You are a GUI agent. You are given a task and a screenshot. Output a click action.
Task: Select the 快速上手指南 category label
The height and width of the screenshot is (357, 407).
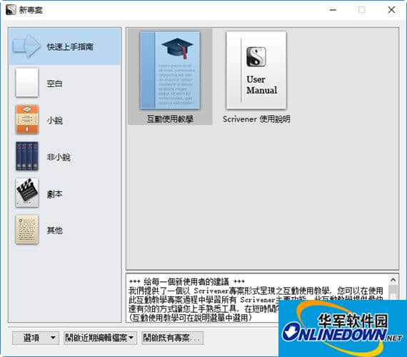pyautogui.click(x=70, y=47)
